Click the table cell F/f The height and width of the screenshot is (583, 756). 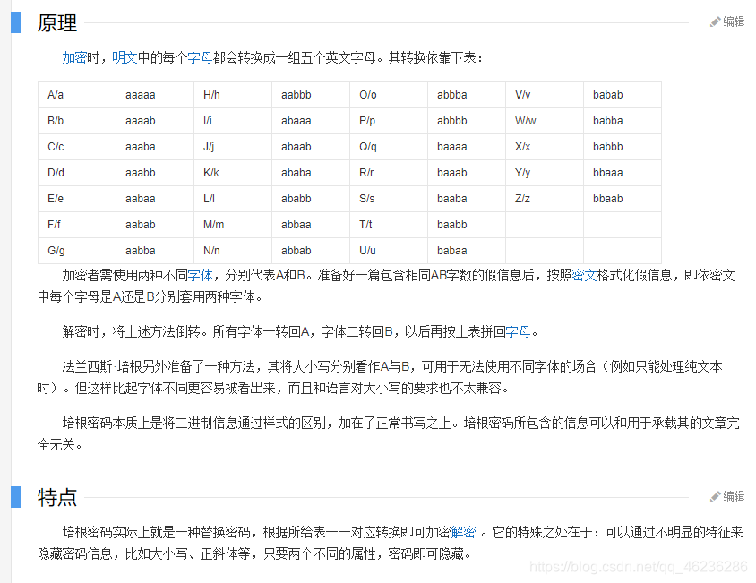(77, 225)
